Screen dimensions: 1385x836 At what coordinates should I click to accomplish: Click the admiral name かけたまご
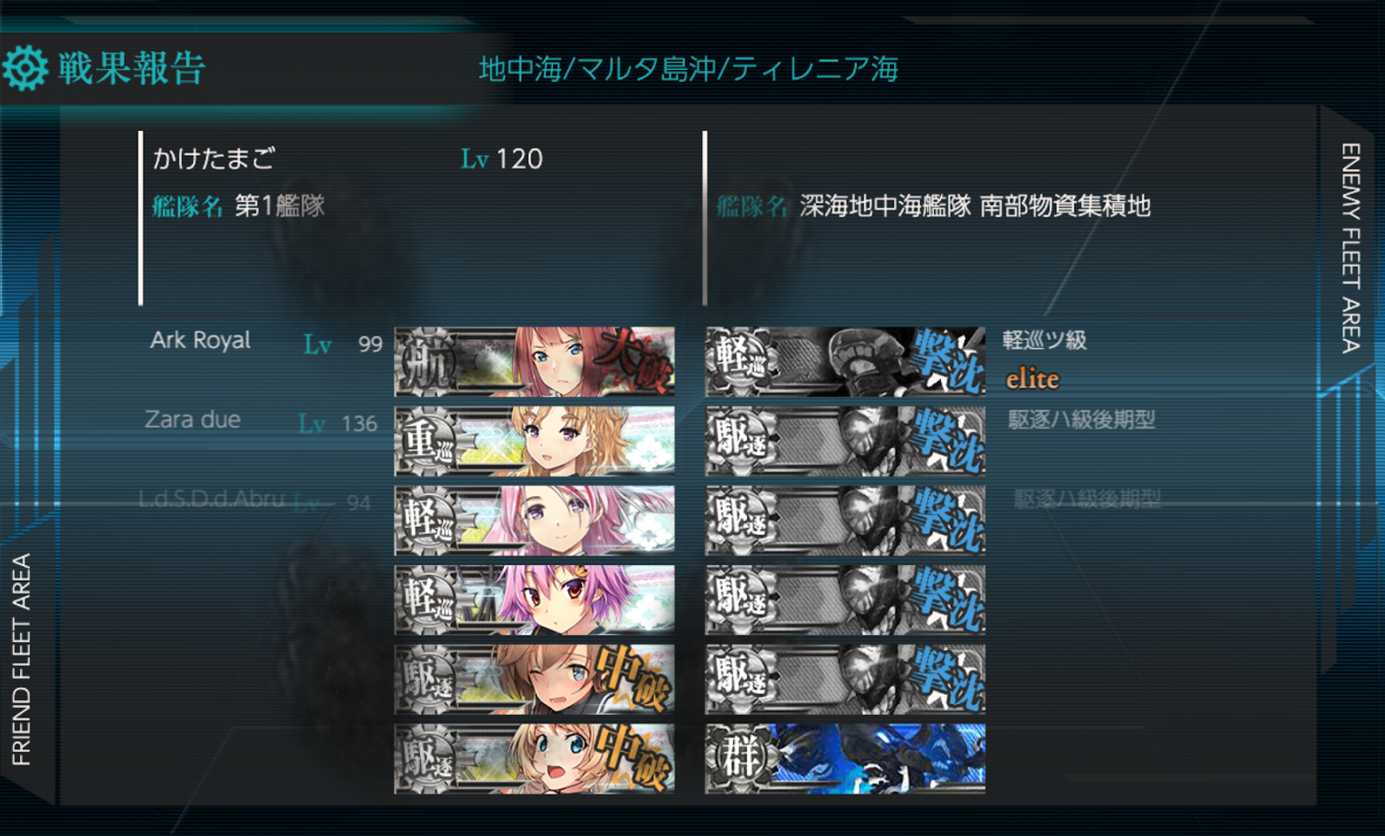click(214, 158)
